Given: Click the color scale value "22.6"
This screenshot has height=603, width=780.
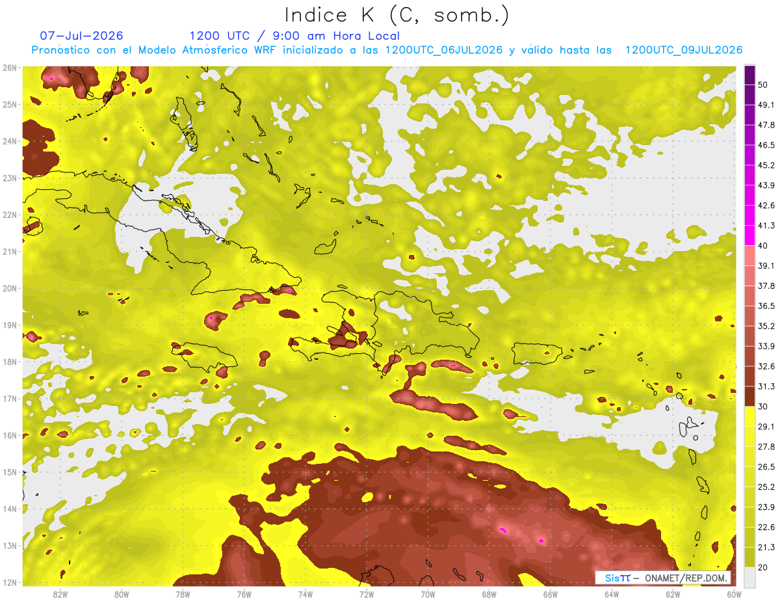Looking at the screenshot, I should point(766,527).
